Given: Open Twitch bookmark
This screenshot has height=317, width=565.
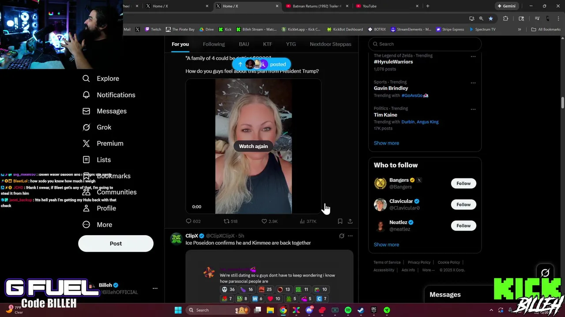Looking at the screenshot, I should point(153,29).
